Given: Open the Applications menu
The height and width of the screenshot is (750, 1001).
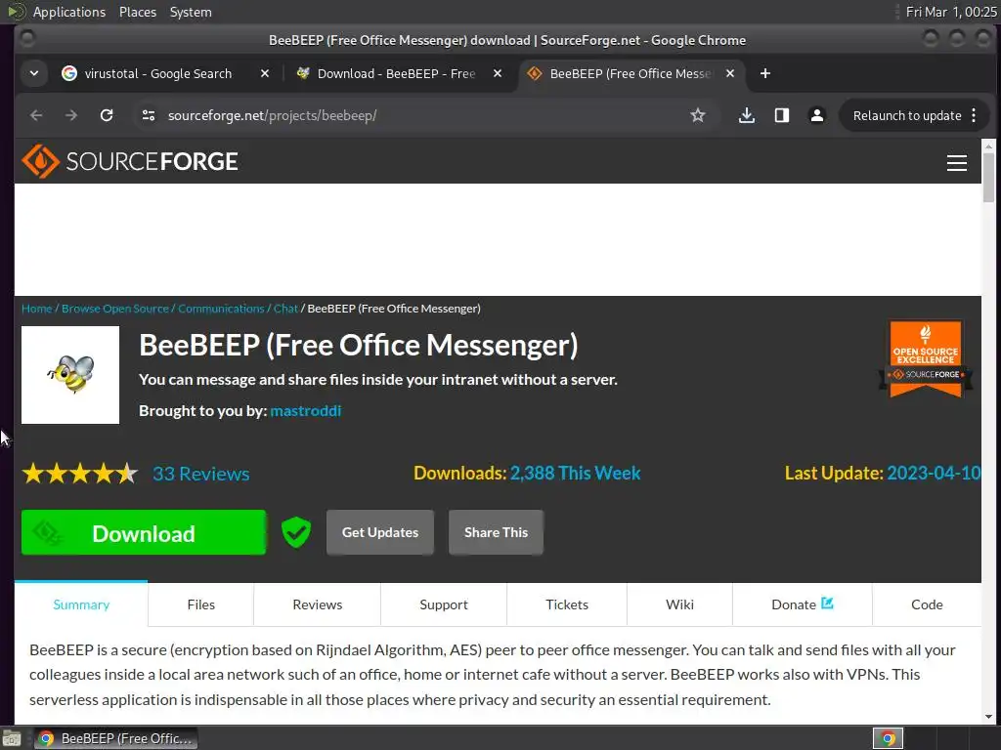Looking at the screenshot, I should [69, 12].
